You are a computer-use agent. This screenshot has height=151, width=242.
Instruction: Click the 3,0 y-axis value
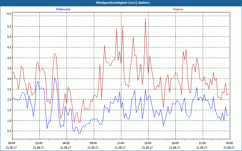[9, 79]
